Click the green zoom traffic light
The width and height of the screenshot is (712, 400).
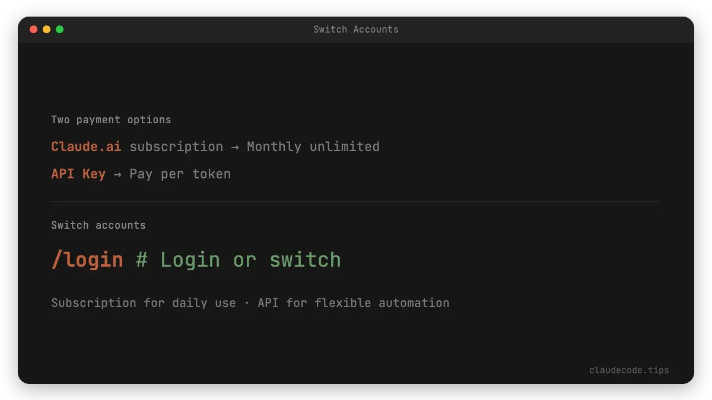pos(59,28)
